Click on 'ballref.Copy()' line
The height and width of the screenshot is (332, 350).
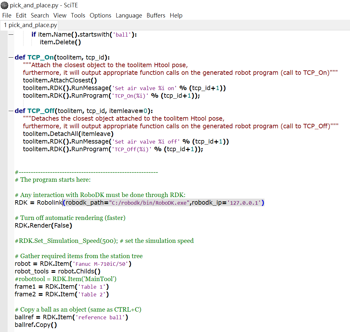36,325
